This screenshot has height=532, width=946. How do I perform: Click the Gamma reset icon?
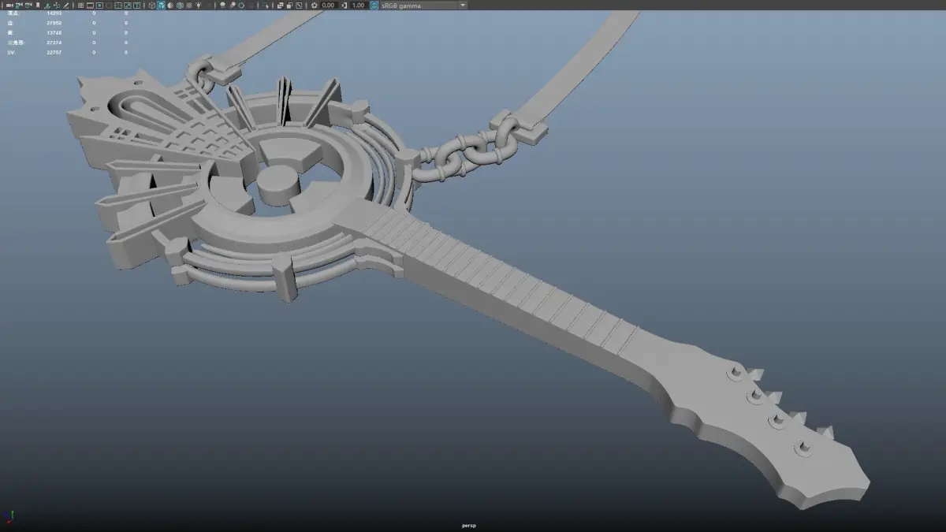tap(345, 5)
